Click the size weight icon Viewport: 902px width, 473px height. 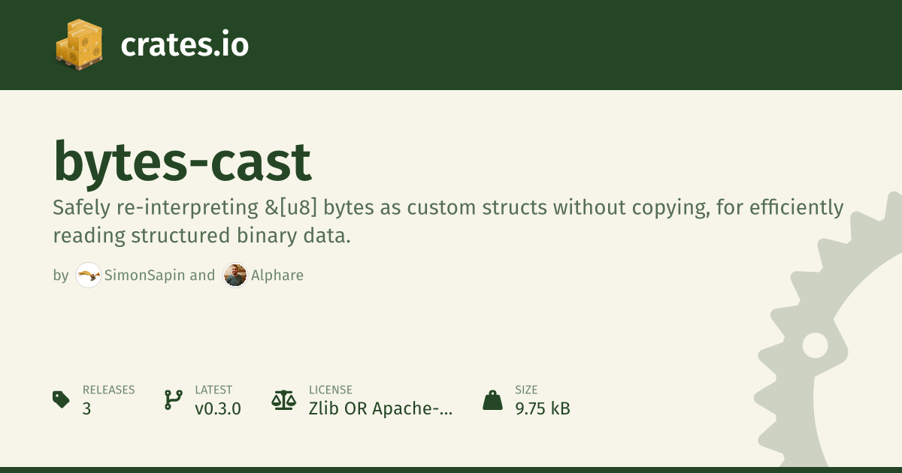(x=492, y=399)
